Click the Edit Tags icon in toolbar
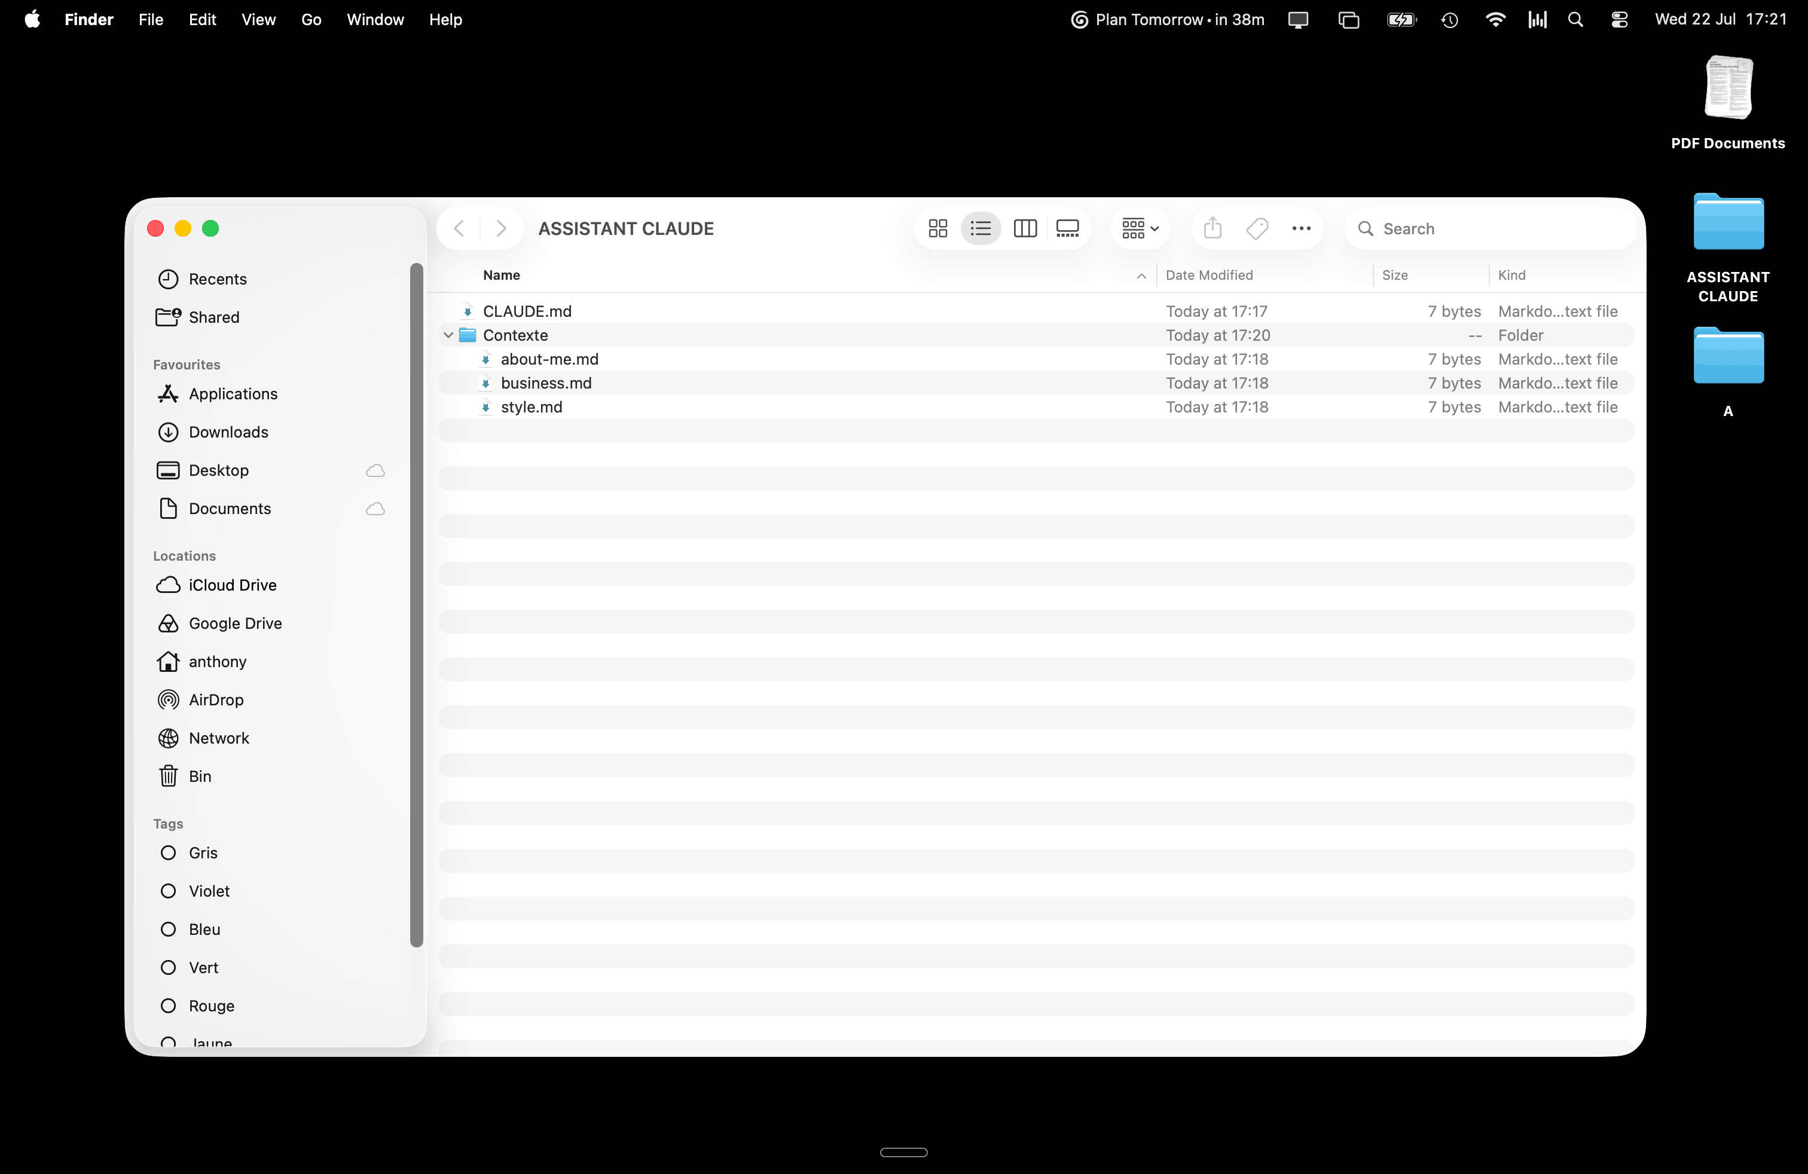Viewport: 1808px width, 1174px height. (x=1257, y=228)
